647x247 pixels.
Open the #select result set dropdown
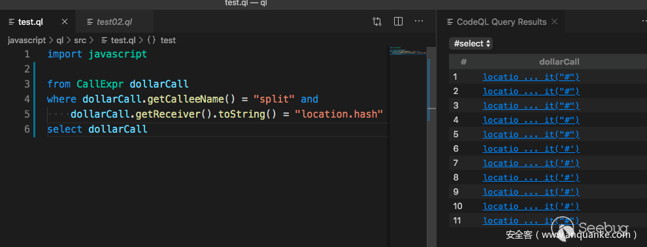(x=471, y=43)
